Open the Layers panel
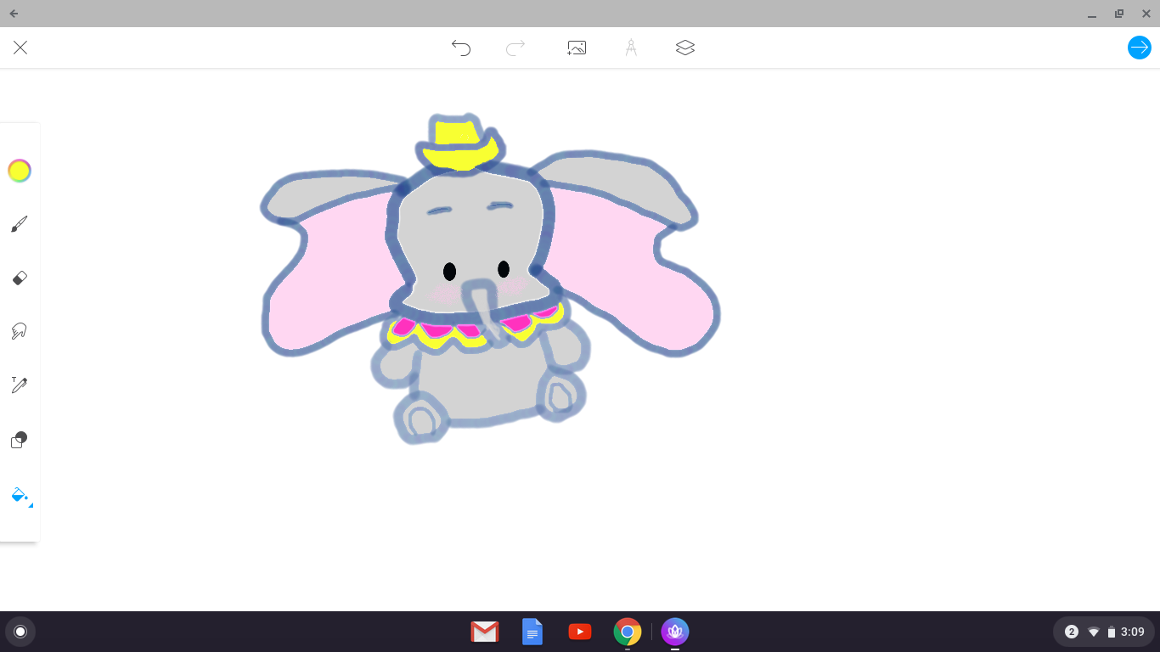The height and width of the screenshot is (652, 1160). [x=685, y=48]
